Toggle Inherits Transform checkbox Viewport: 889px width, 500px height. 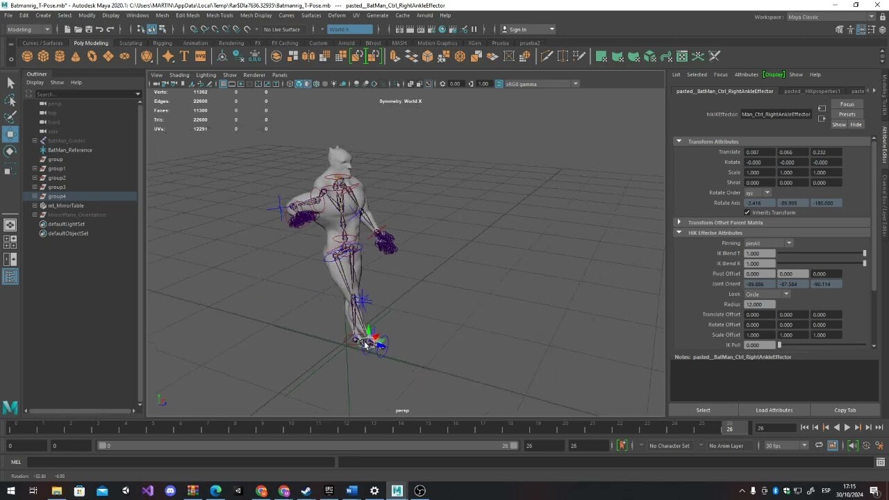pyautogui.click(x=747, y=212)
